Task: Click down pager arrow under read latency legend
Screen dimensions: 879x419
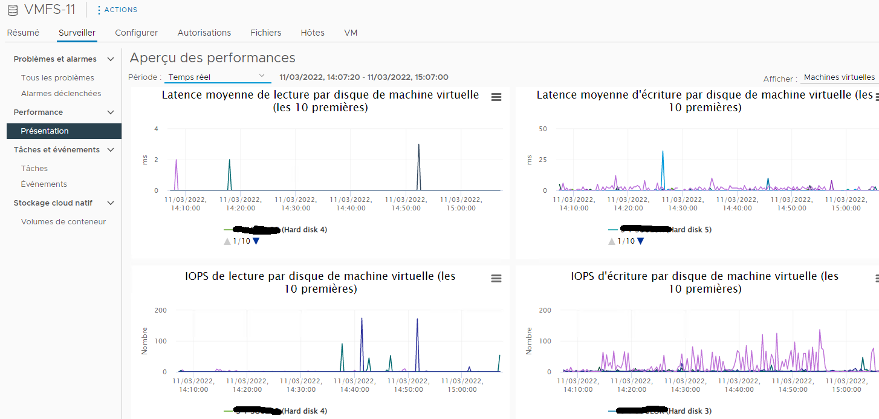Action: (255, 241)
